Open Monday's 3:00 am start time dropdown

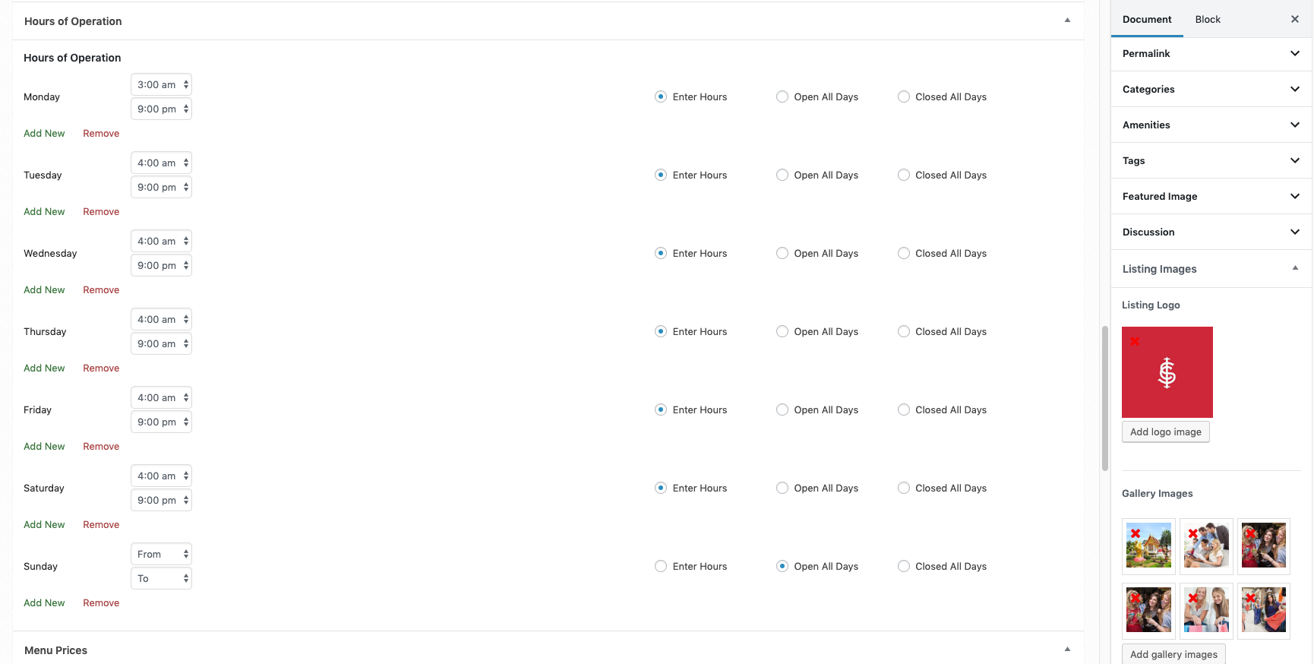pyautogui.click(x=161, y=84)
